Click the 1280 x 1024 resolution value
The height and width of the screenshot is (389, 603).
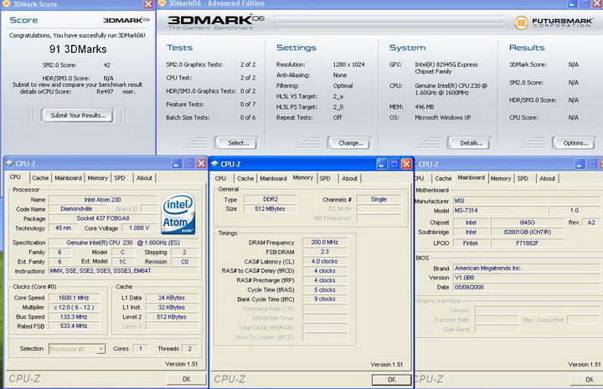click(x=348, y=64)
